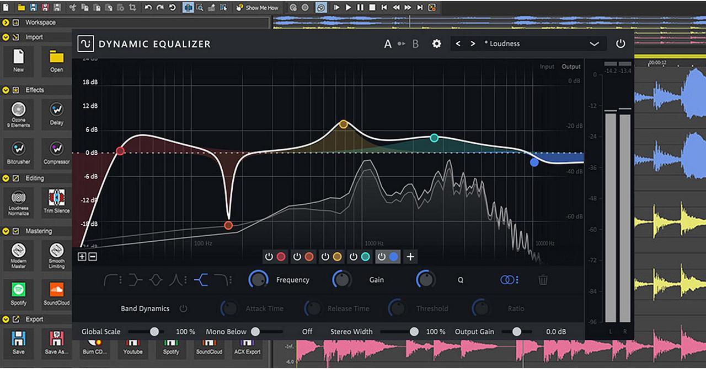Image resolution: width=706 pixels, height=369 pixels.
Task: Open Dynamic Equalizer settings gear
Action: (x=436, y=44)
